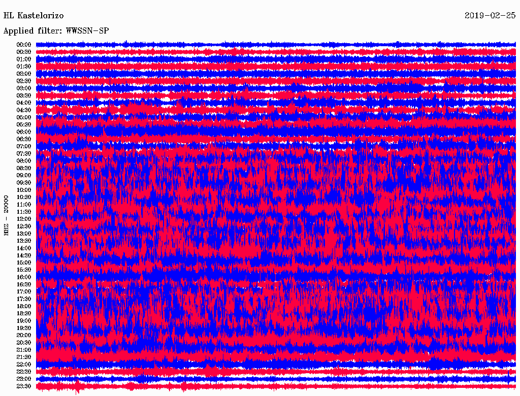This screenshot has height=396, width=520.
Task: Select the 23:30 time label
Action: click(x=24, y=386)
